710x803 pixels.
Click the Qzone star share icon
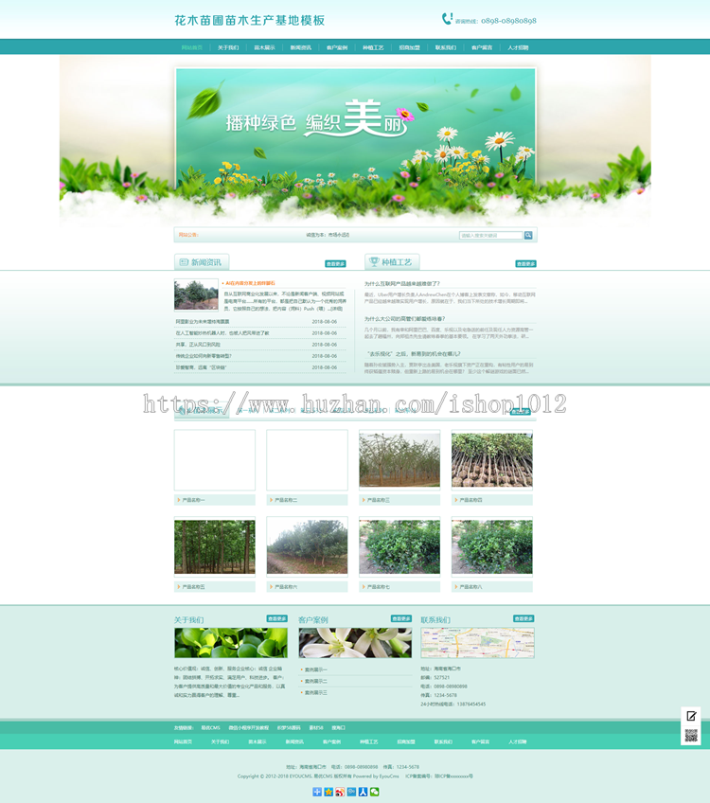coord(328,792)
